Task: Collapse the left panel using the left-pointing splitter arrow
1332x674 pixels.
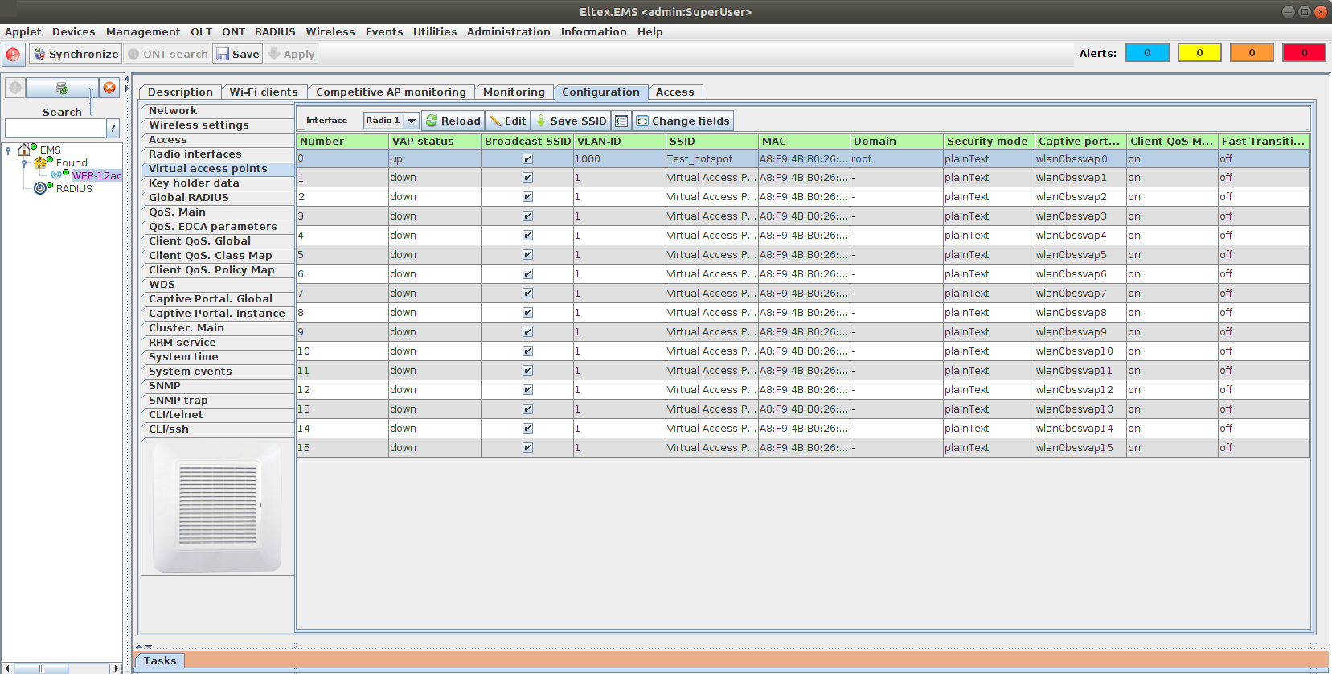Action: click(x=126, y=79)
